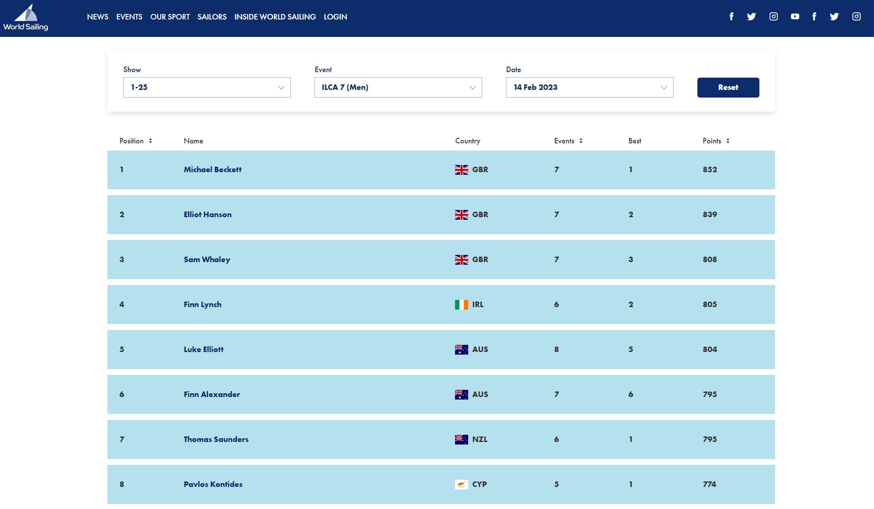Open Sam Whaley's sailor profile
Image resolution: width=874 pixels, height=509 pixels.
pos(207,260)
